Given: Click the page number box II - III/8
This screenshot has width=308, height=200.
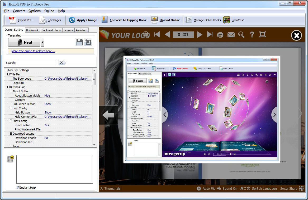Looking at the screenshot, I should tap(183, 35).
